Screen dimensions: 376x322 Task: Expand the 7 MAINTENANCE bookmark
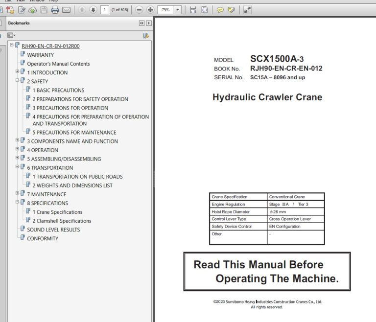click(x=17, y=193)
